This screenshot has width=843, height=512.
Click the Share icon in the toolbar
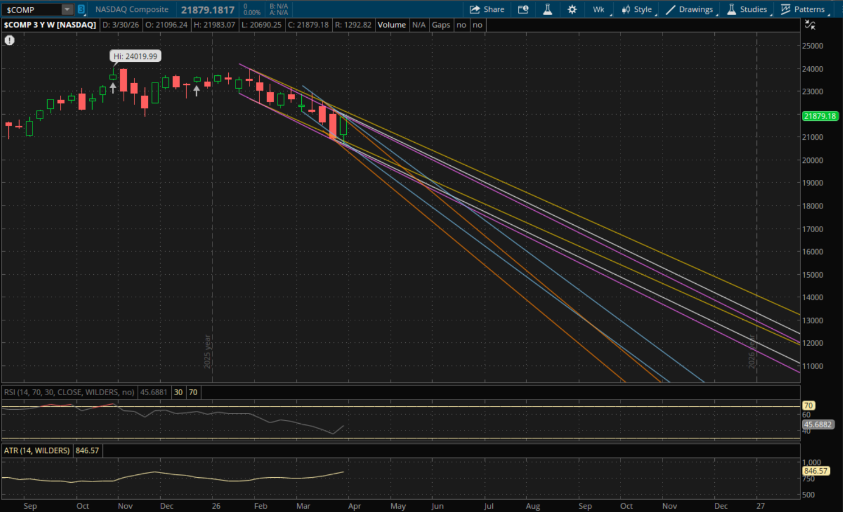click(x=487, y=10)
